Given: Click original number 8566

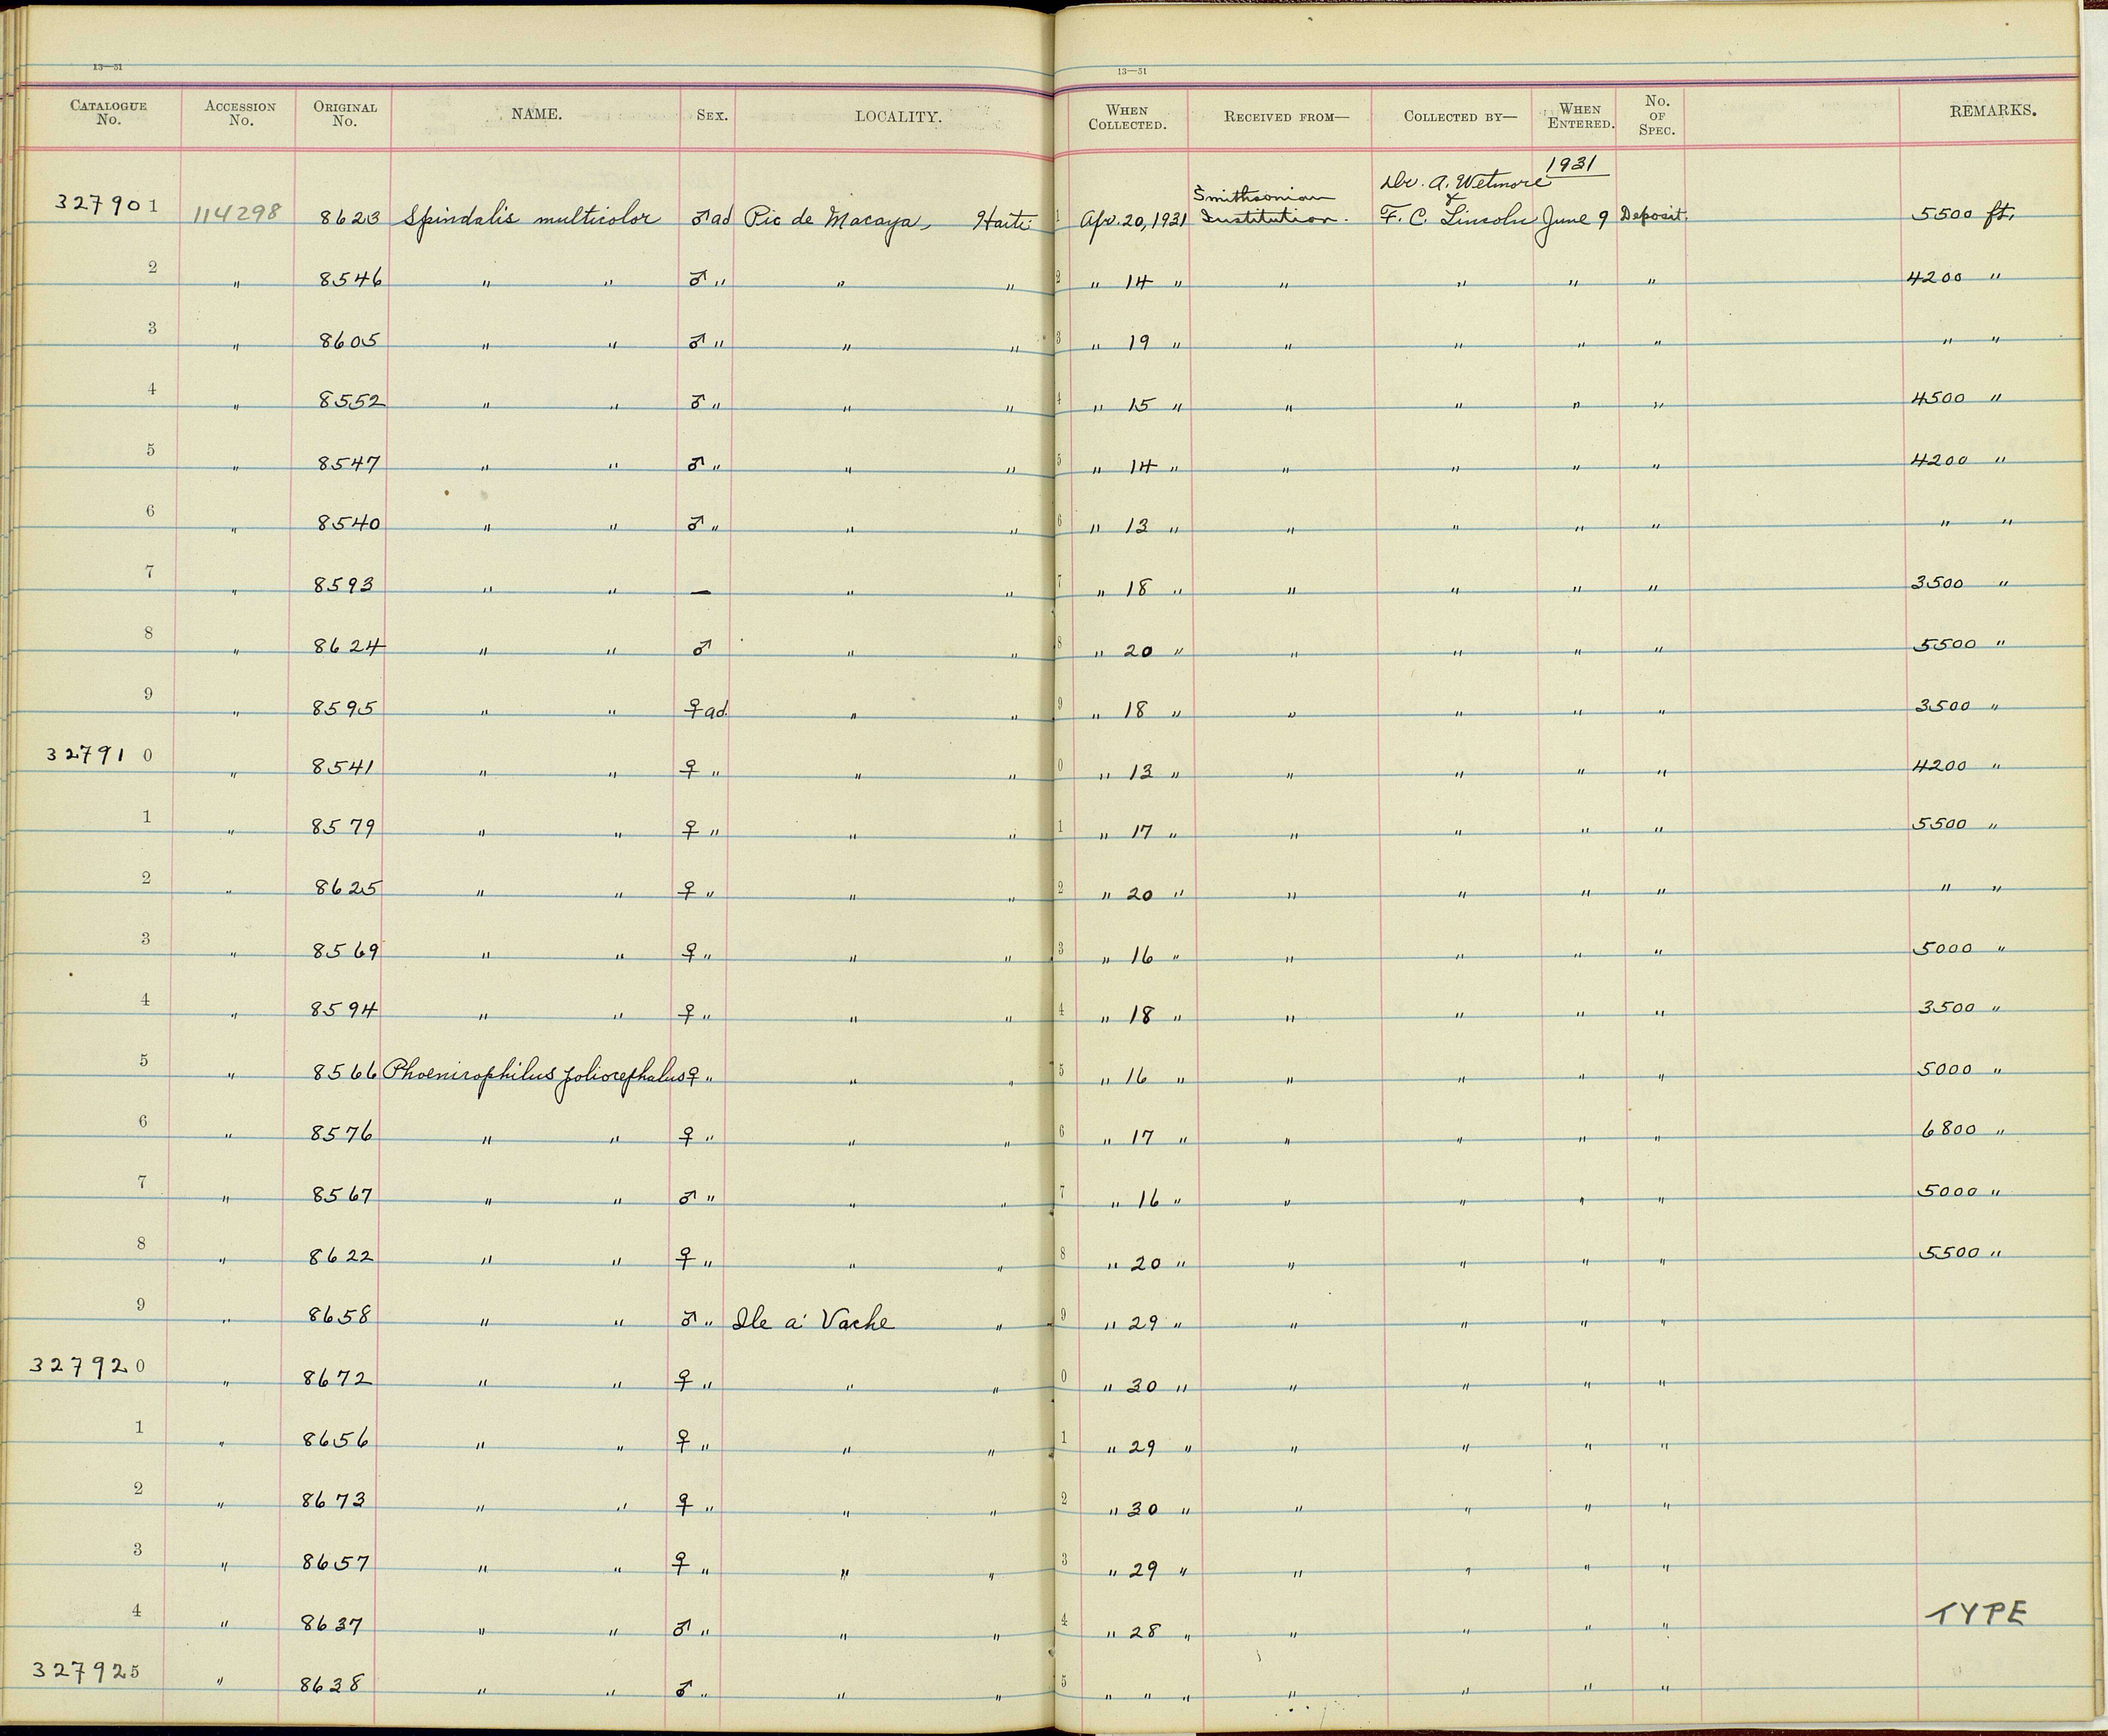Looking at the screenshot, I should (x=344, y=1073).
